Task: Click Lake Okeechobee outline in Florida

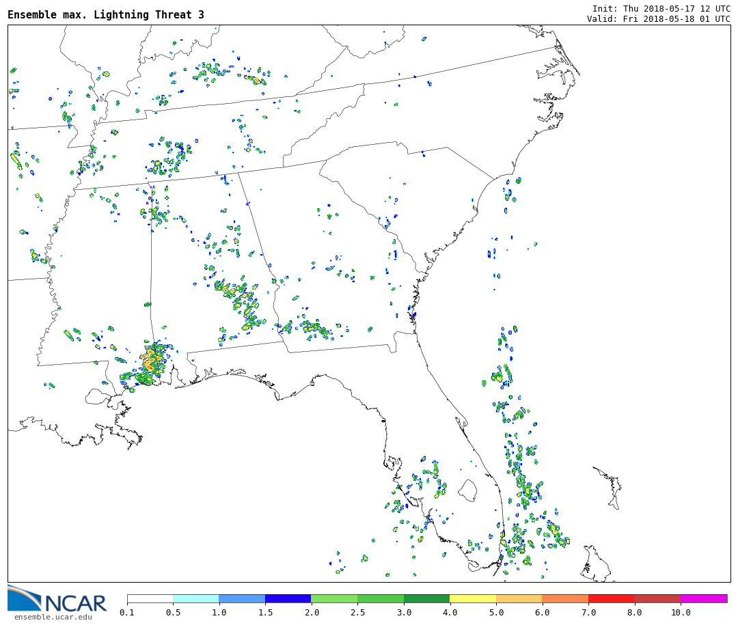Action: point(467,489)
